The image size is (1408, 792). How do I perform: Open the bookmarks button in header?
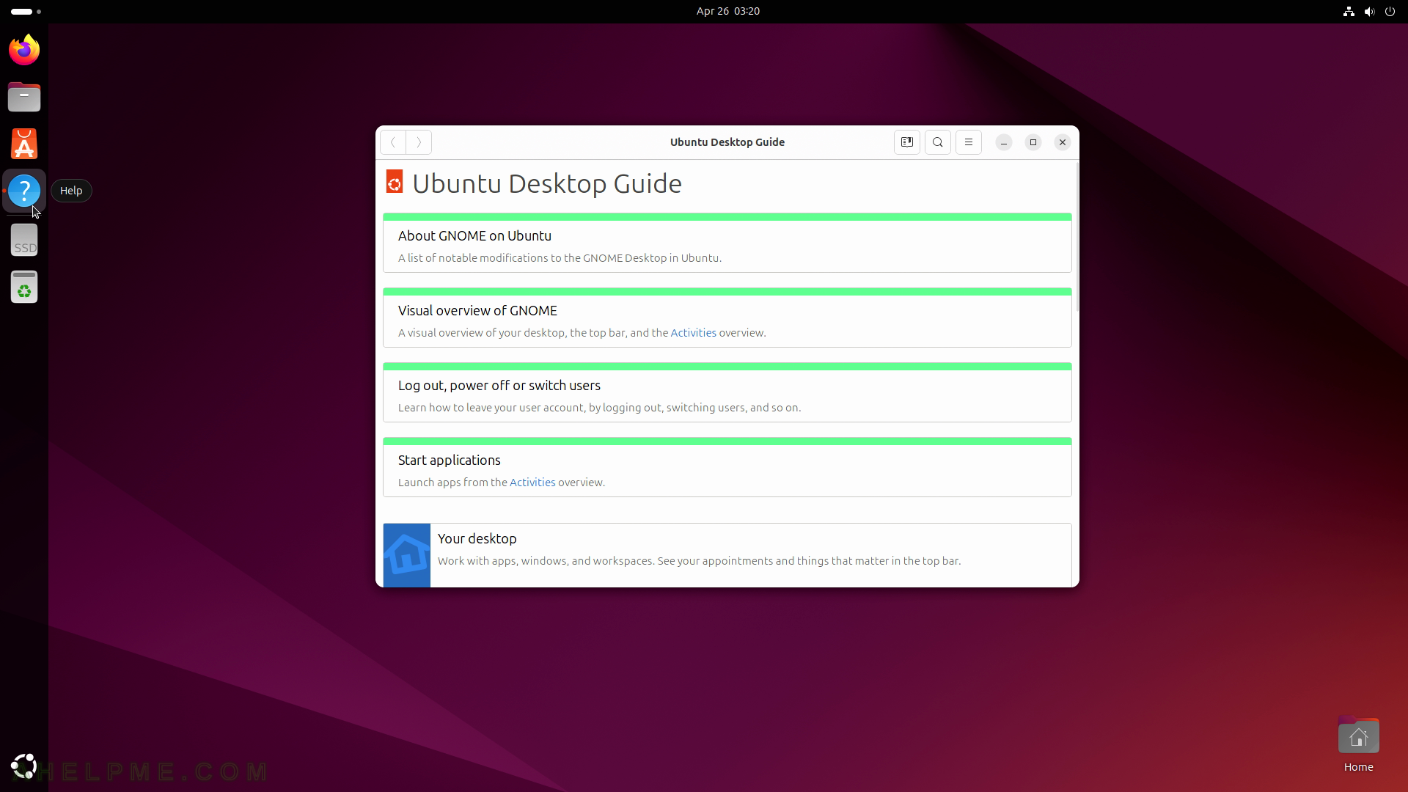pyautogui.click(x=907, y=142)
